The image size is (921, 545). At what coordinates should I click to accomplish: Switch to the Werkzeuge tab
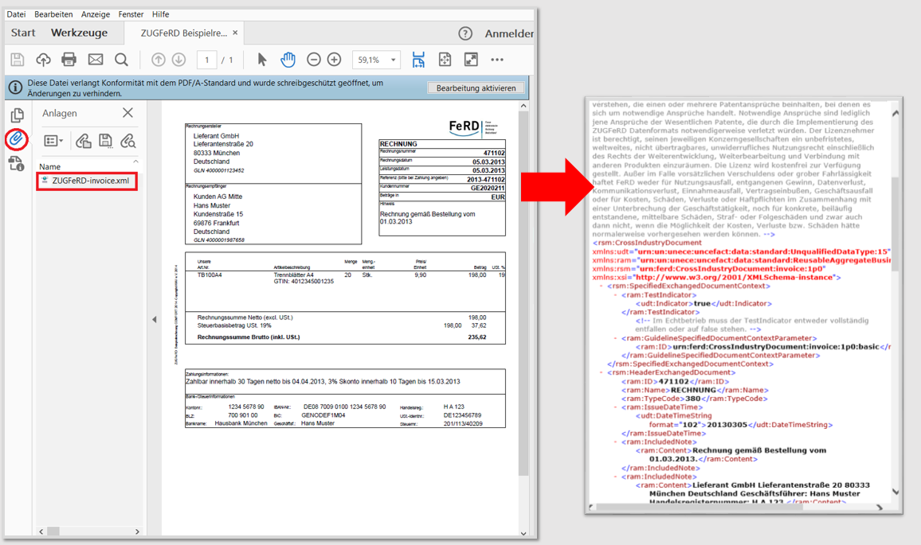point(80,33)
